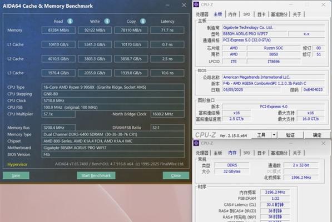Click L2 Cache Latency value 2.5 ns
The height and width of the screenshot is (222, 332).
coord(167,59)
